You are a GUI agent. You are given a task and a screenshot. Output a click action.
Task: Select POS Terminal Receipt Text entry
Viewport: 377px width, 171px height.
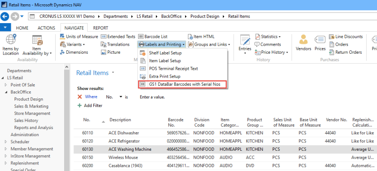pos(182,69)
